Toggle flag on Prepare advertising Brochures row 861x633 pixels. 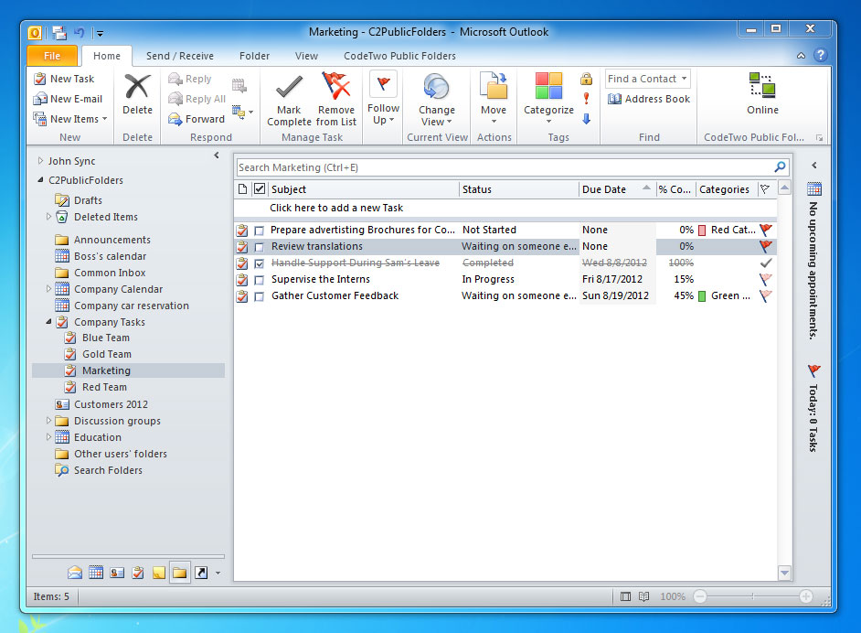pos(765,230)
